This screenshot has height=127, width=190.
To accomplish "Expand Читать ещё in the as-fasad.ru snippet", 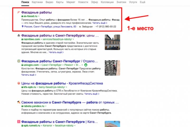I will tap(100, 23).
